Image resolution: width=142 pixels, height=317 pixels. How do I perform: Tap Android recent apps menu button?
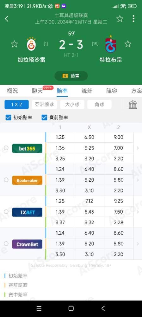(39, 308)
